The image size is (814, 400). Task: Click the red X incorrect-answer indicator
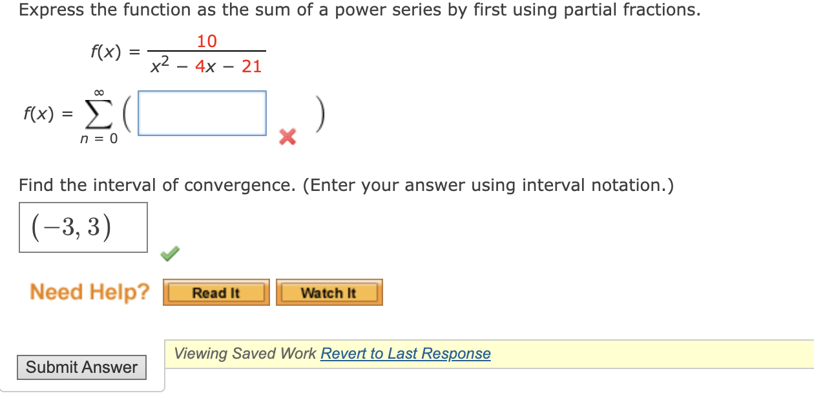click(286, 137)
